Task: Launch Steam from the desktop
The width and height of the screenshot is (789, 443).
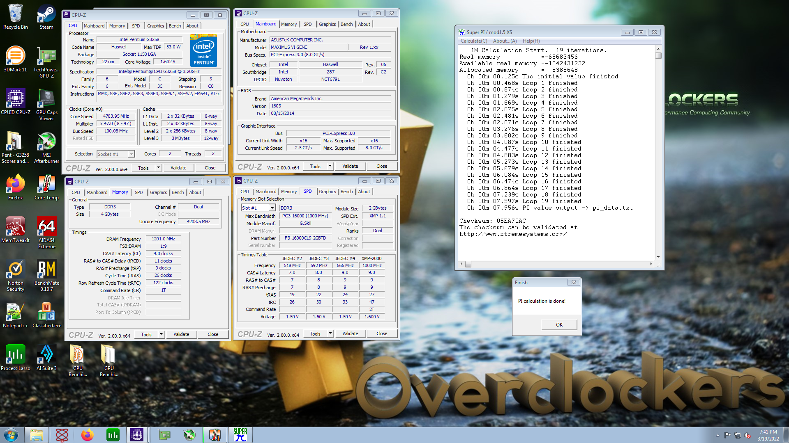Action: [x=46, y=17]
